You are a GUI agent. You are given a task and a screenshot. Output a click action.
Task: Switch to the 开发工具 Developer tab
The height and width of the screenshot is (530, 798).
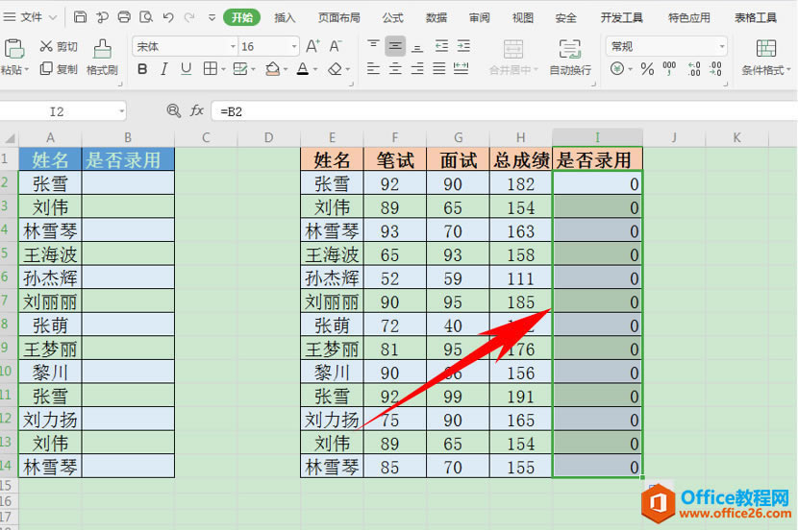(621, 18)
